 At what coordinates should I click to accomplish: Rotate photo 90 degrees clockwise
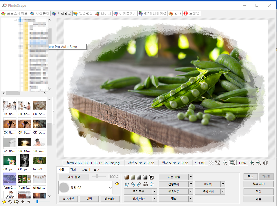click(139, 185)
